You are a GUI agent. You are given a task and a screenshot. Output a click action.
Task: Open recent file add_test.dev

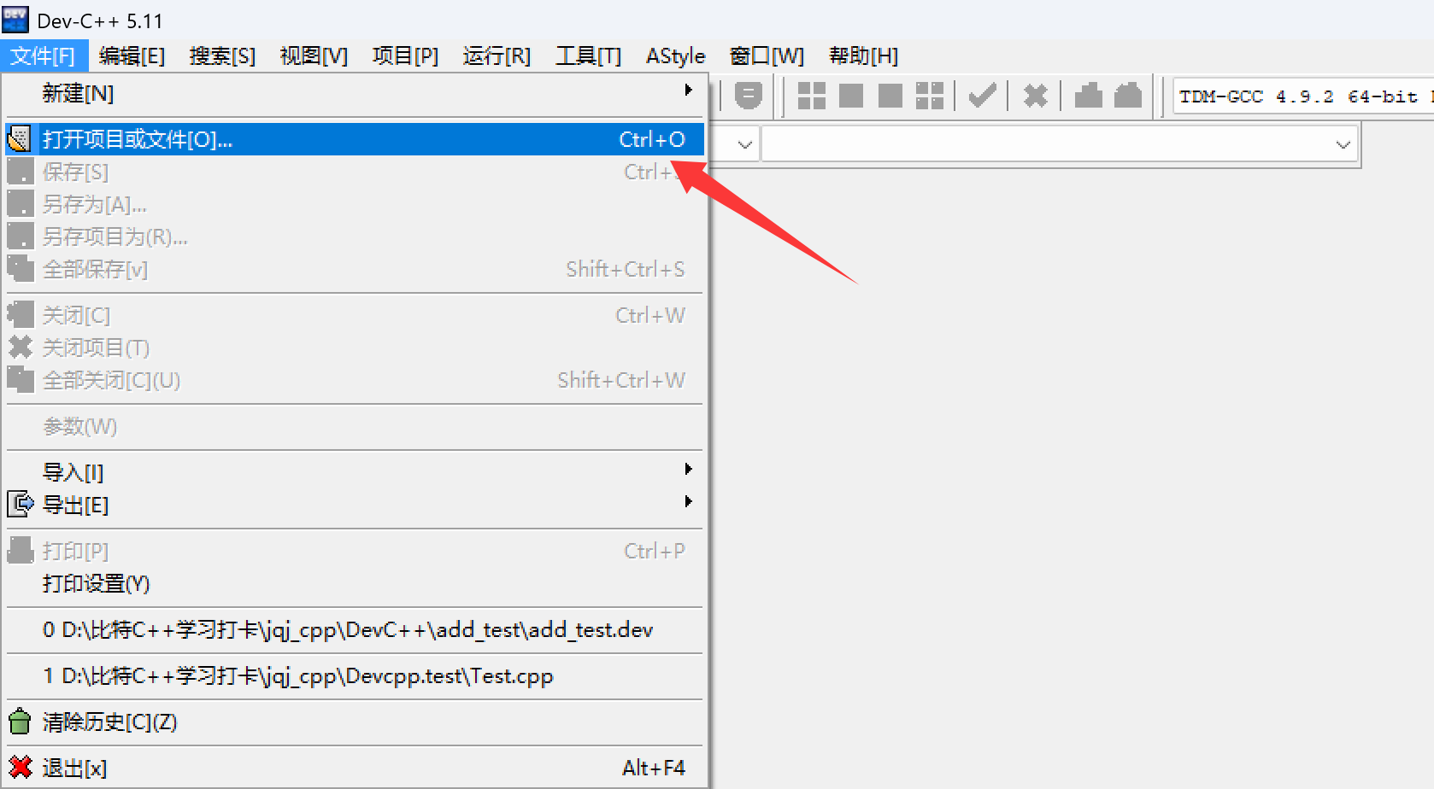355,630
